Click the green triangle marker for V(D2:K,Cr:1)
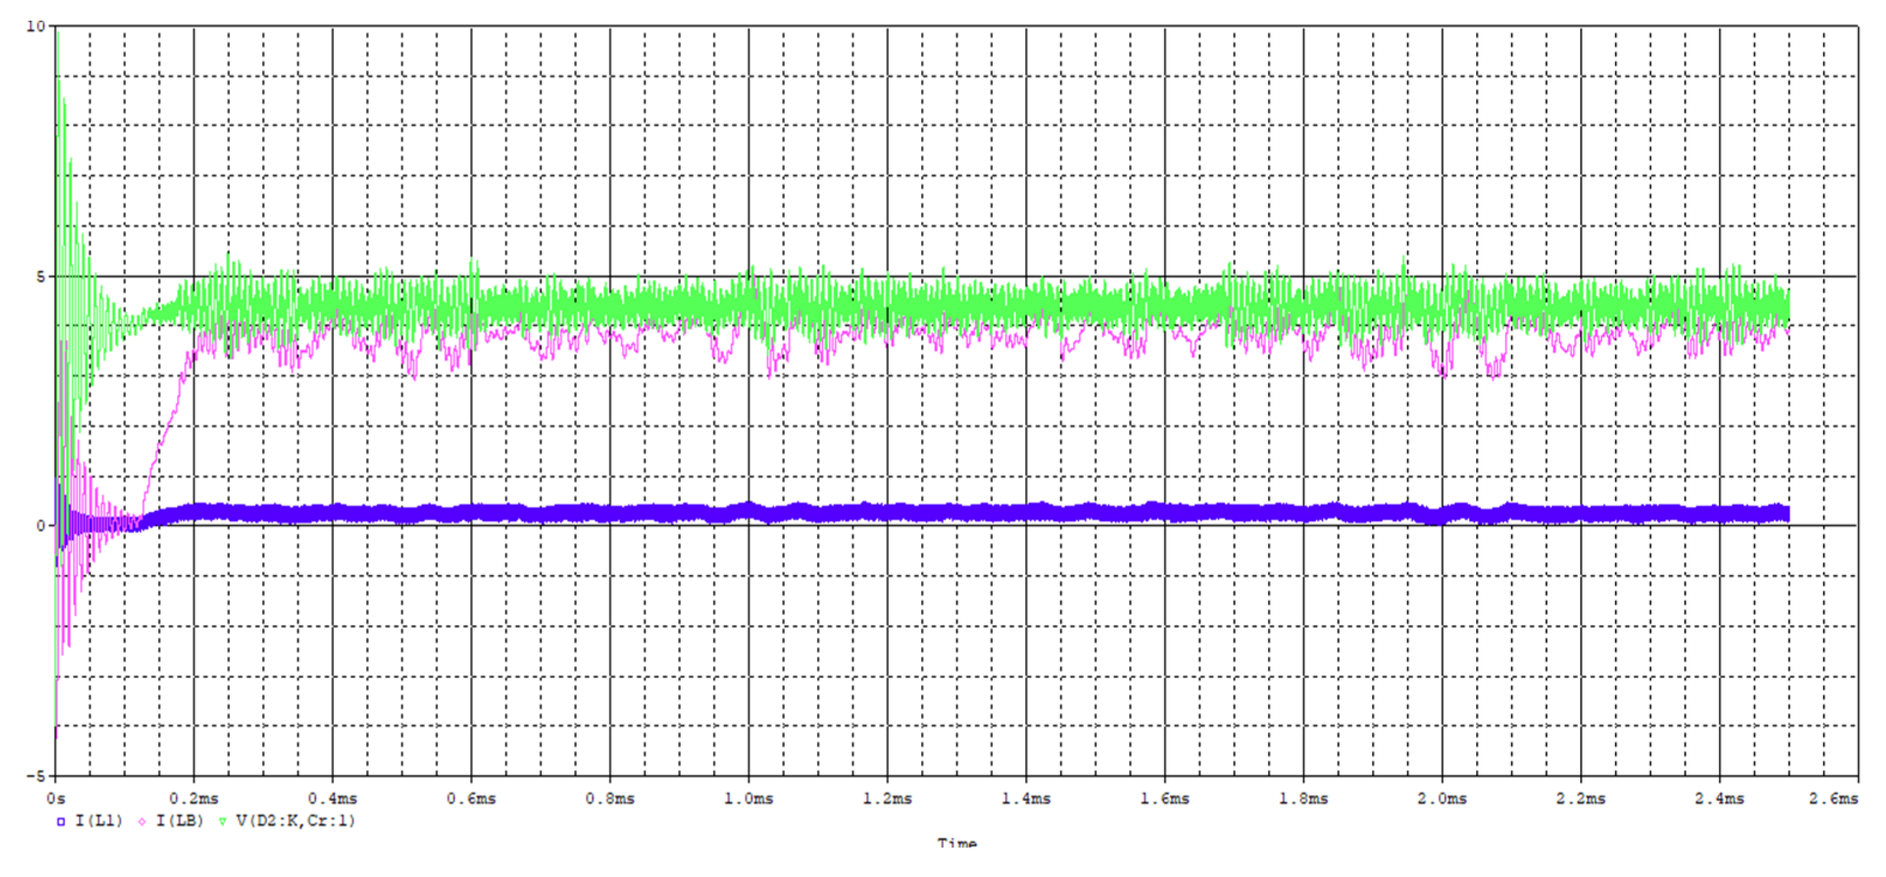The width and height of the screenshot is (1886, 877). click(x=222, y=822)
